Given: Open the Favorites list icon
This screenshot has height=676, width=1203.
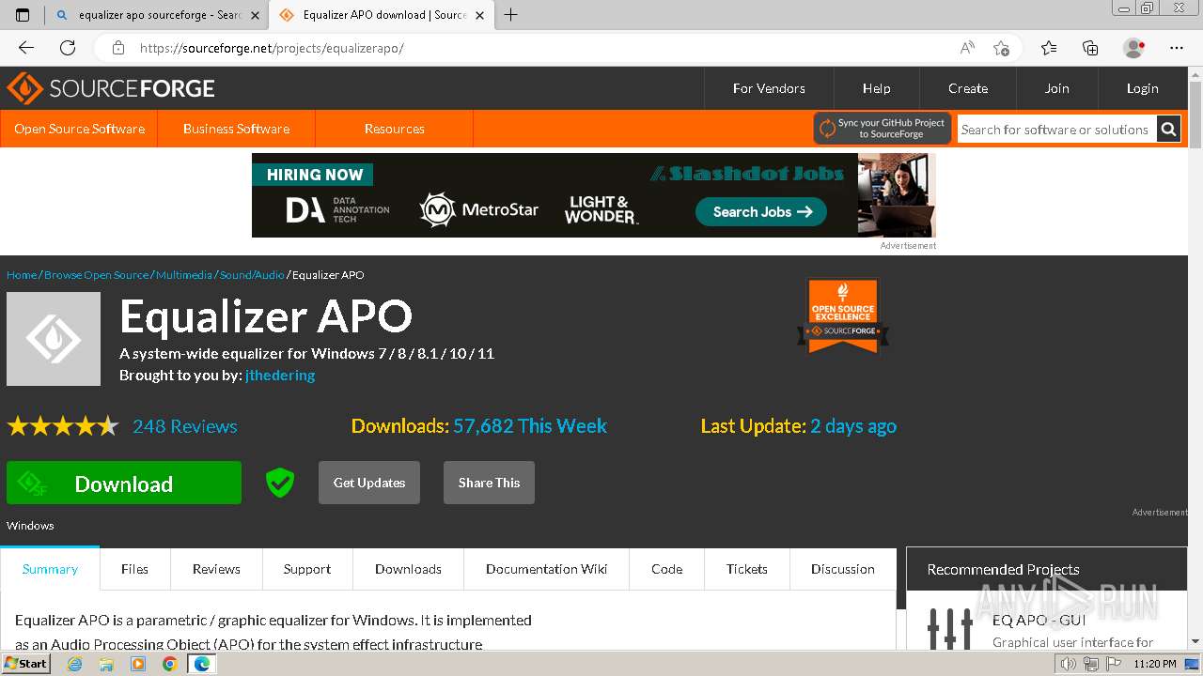Looking at the screenshot, I should [x=1049, y=48].
